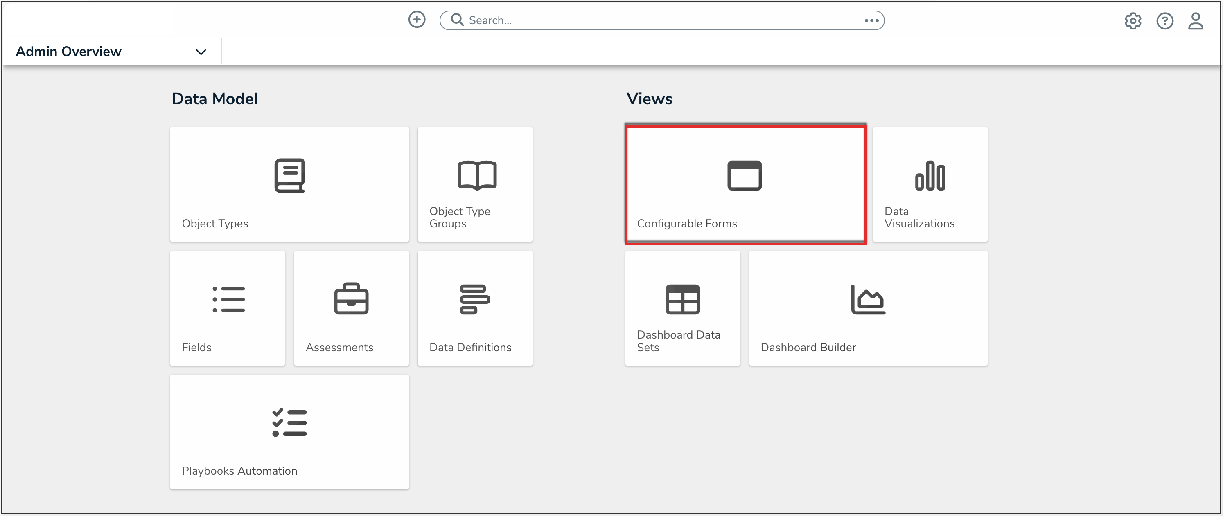Click the search magnifier icon
The height and width of the screenshot is (516, 1223).
tap(457, 20)
